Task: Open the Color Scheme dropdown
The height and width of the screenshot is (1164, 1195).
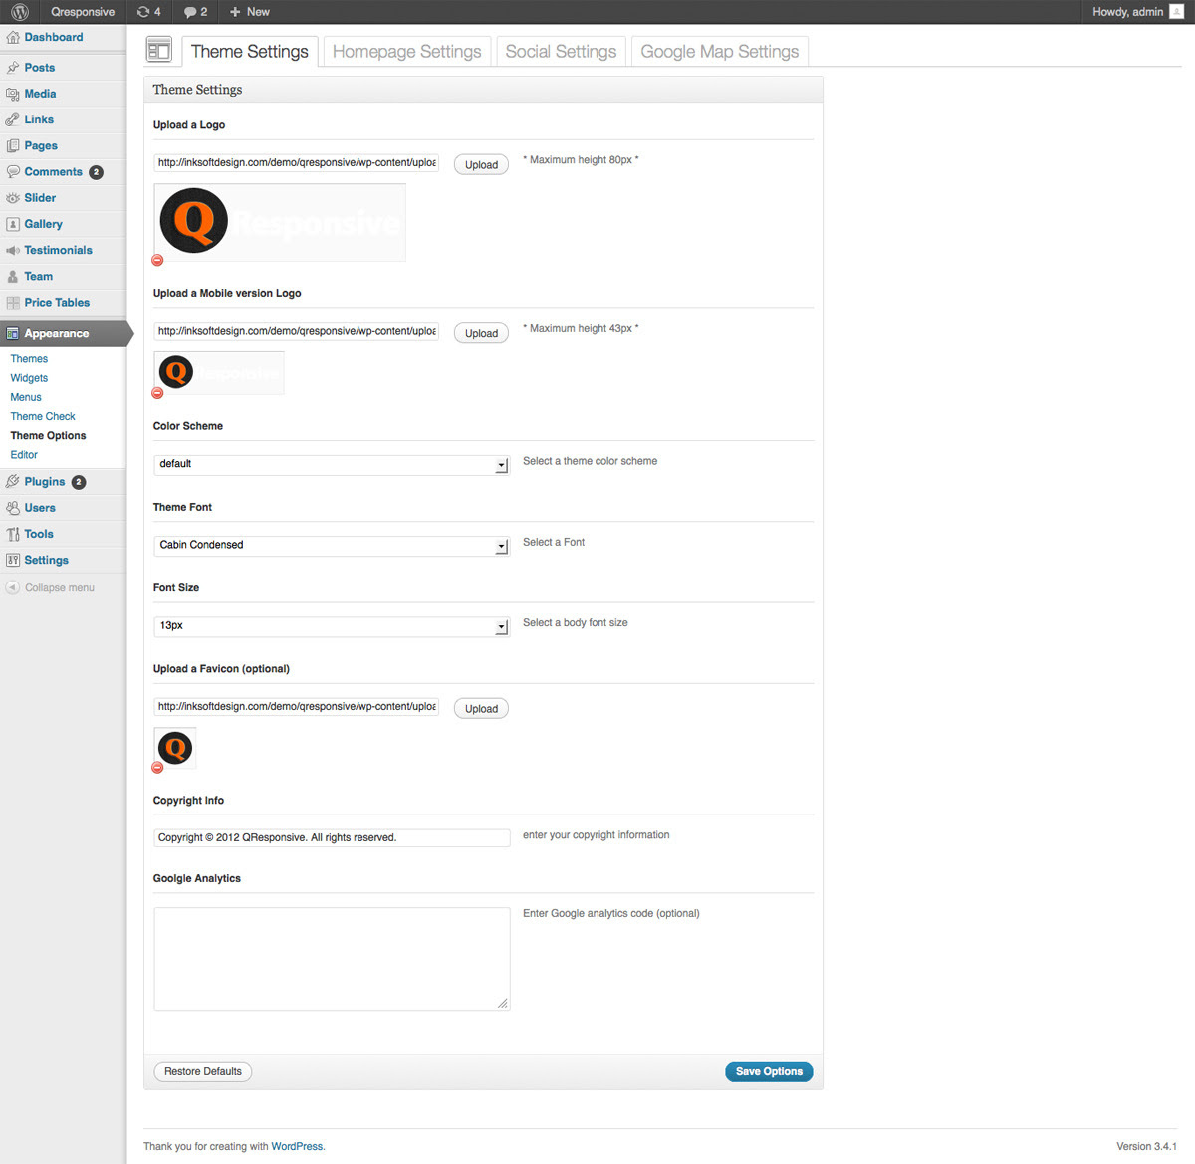Action: (332, 464)
